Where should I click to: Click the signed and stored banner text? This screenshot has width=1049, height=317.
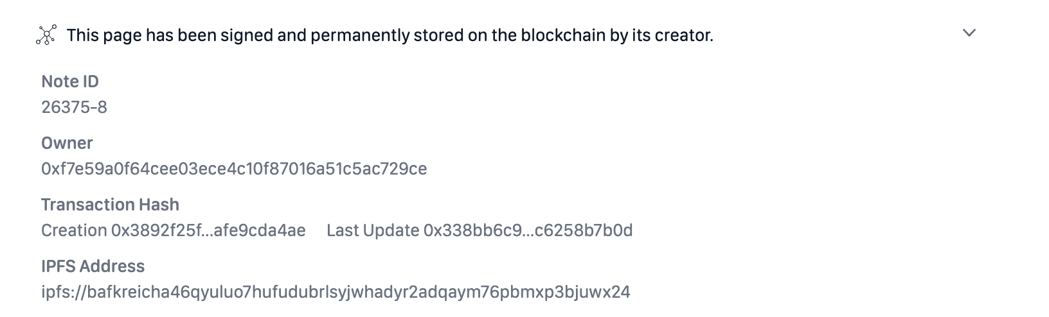pyautogui.click(x=390, y=35)
